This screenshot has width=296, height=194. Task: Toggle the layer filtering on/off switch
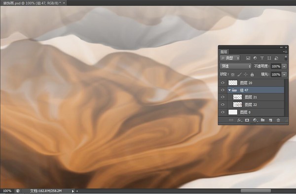pyautogui.click(x=286, y=58)
